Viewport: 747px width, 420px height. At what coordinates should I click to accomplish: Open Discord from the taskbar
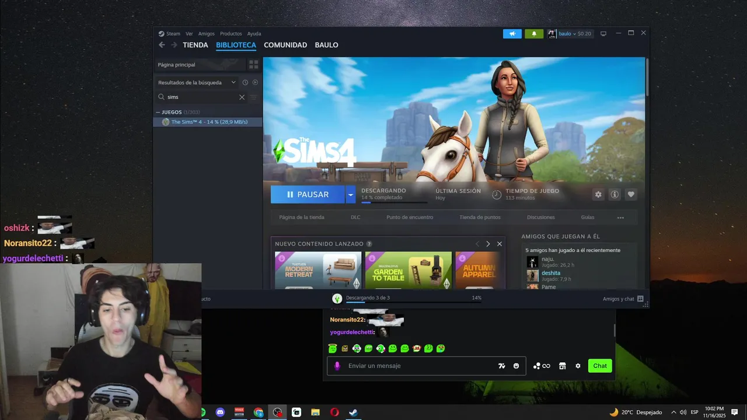click(x=220, y=412)
